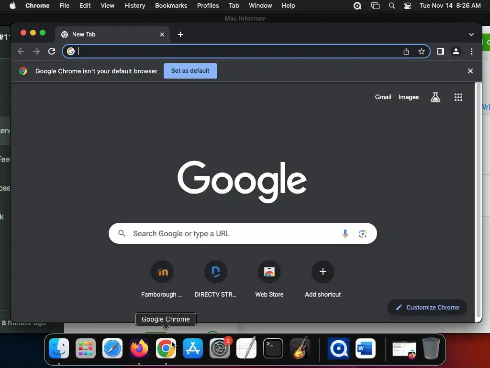Open App Store from the Dock

[x=193, y=348]
